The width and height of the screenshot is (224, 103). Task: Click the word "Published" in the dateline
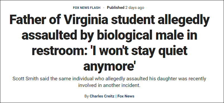116,8
